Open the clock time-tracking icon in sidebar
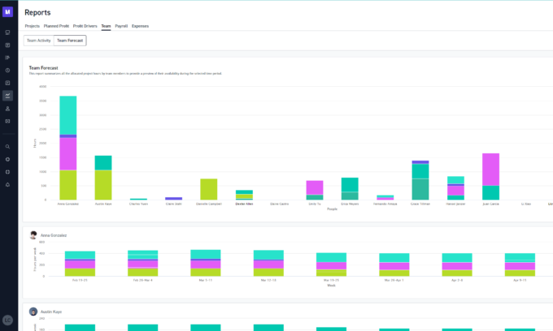This screenshot has width=553, height=331. [7, 70]
